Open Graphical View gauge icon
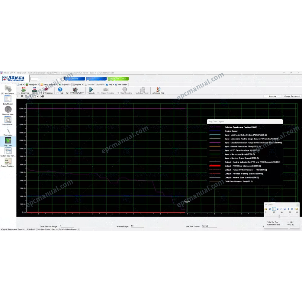 (8, 109)
